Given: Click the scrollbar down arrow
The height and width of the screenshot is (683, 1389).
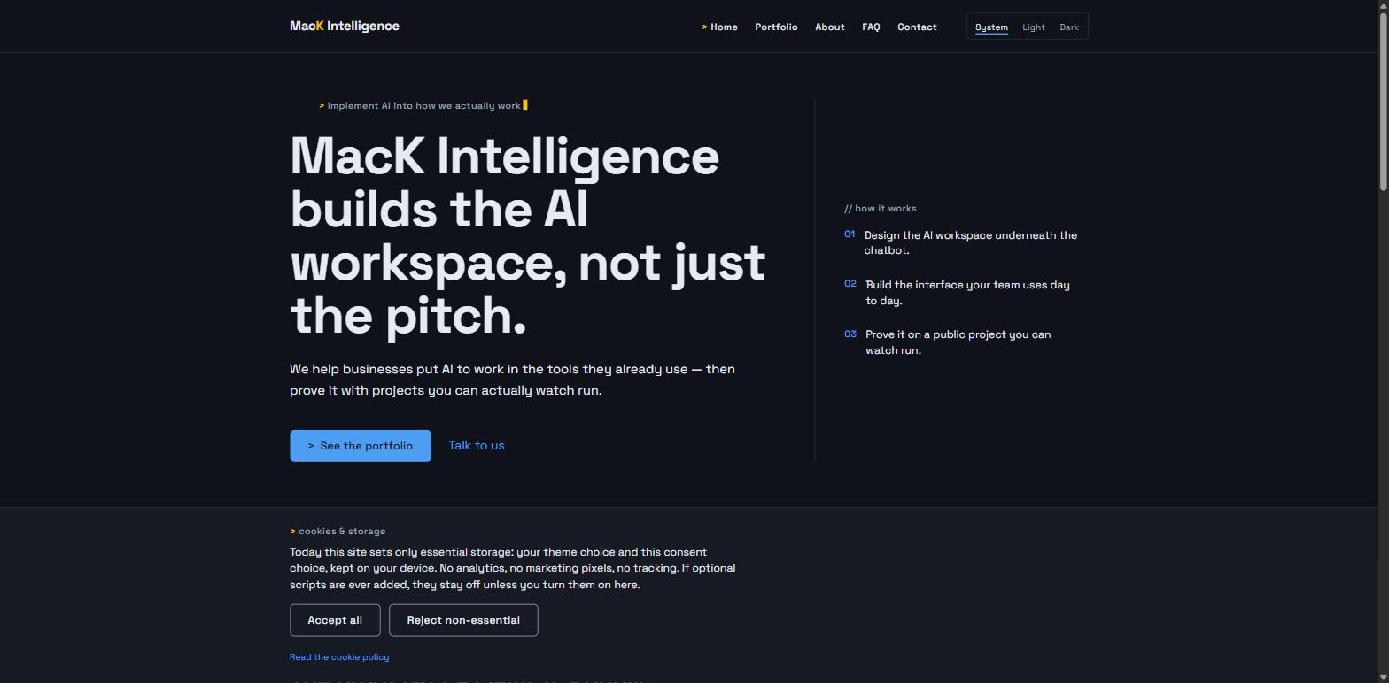Looking at the screenshot, I should 1383,677.
